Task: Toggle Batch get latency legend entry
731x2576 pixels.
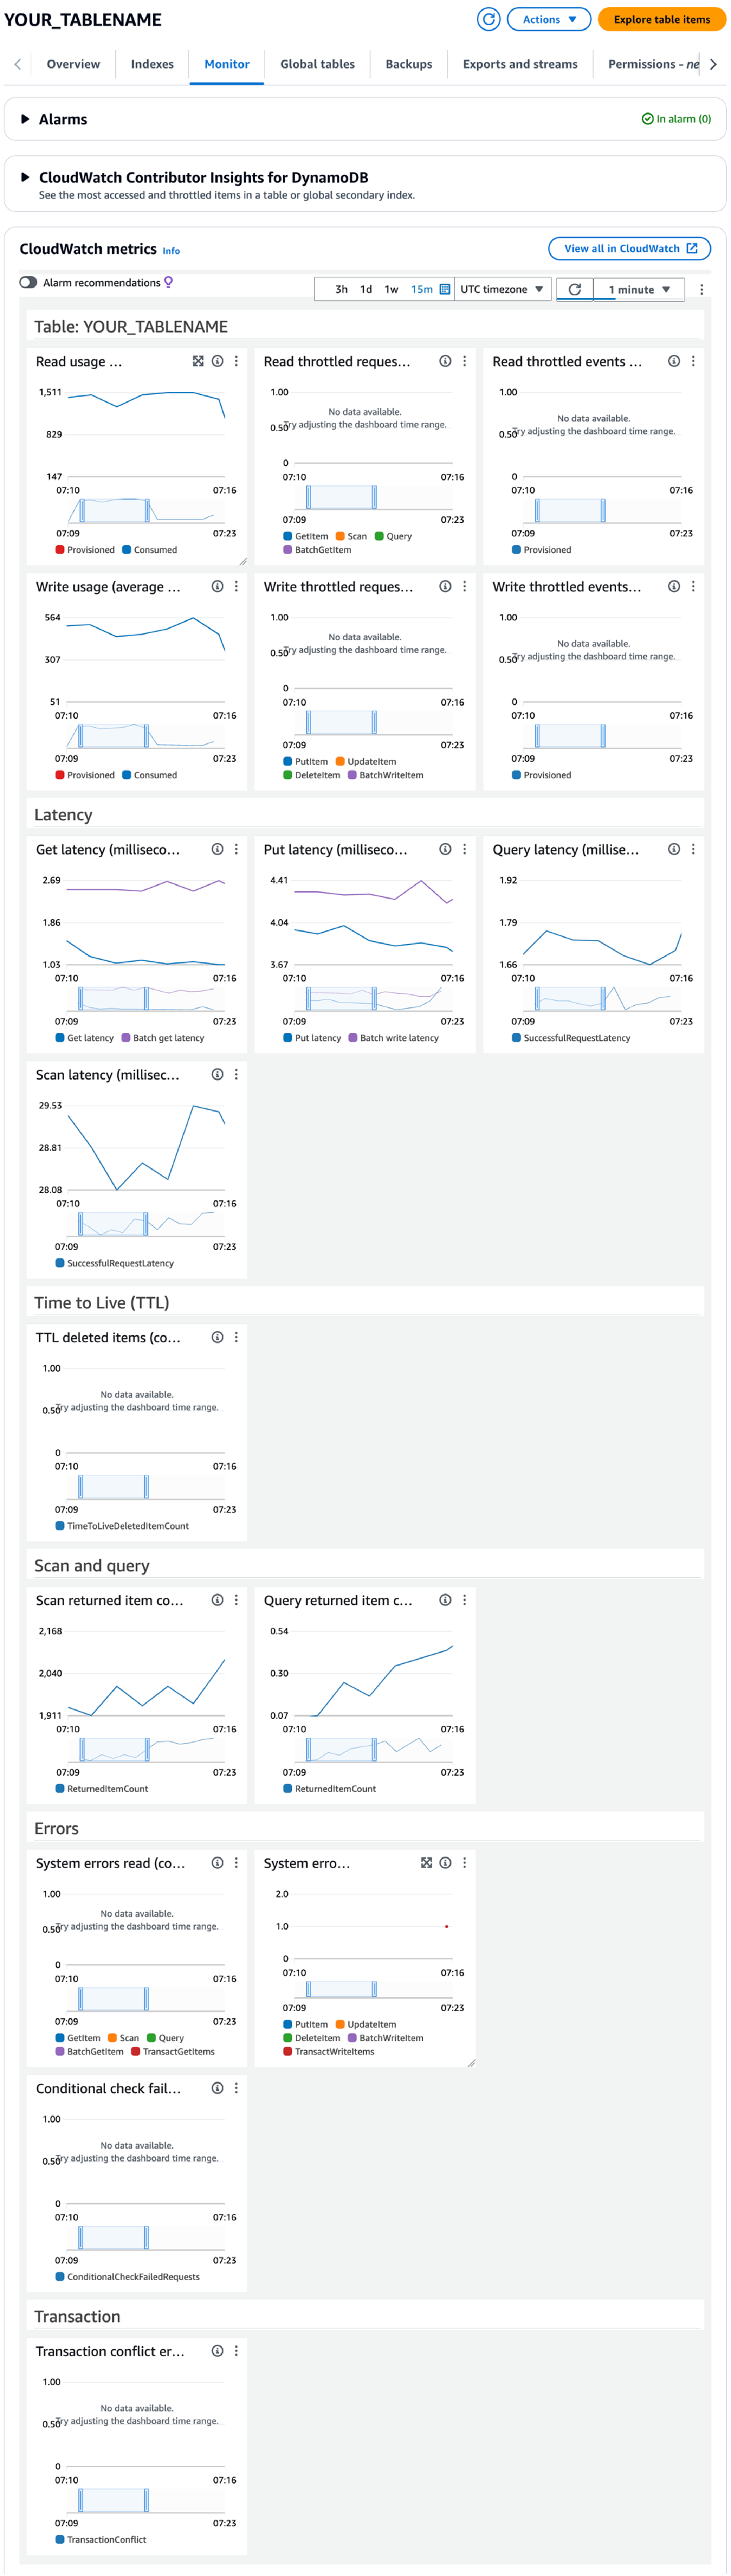Action: pos(163,1038)
